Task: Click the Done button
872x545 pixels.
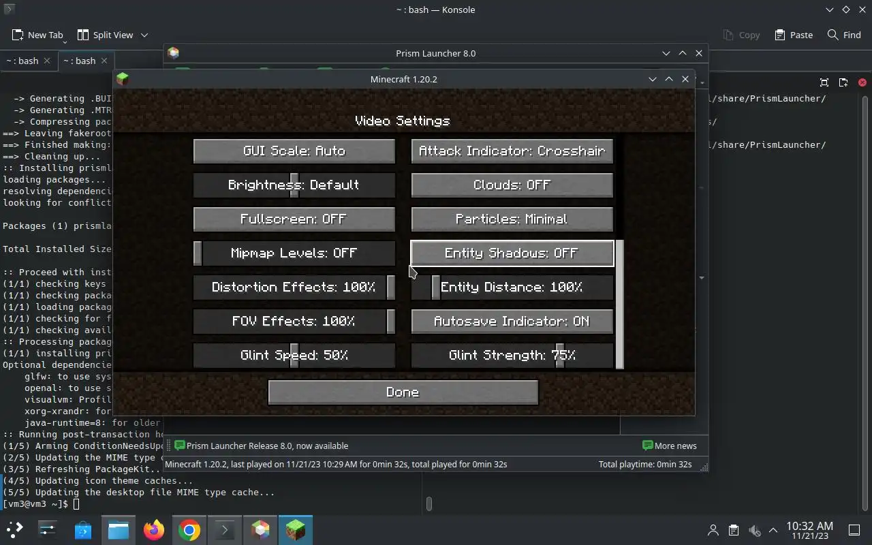Action: tap(403, 392)
